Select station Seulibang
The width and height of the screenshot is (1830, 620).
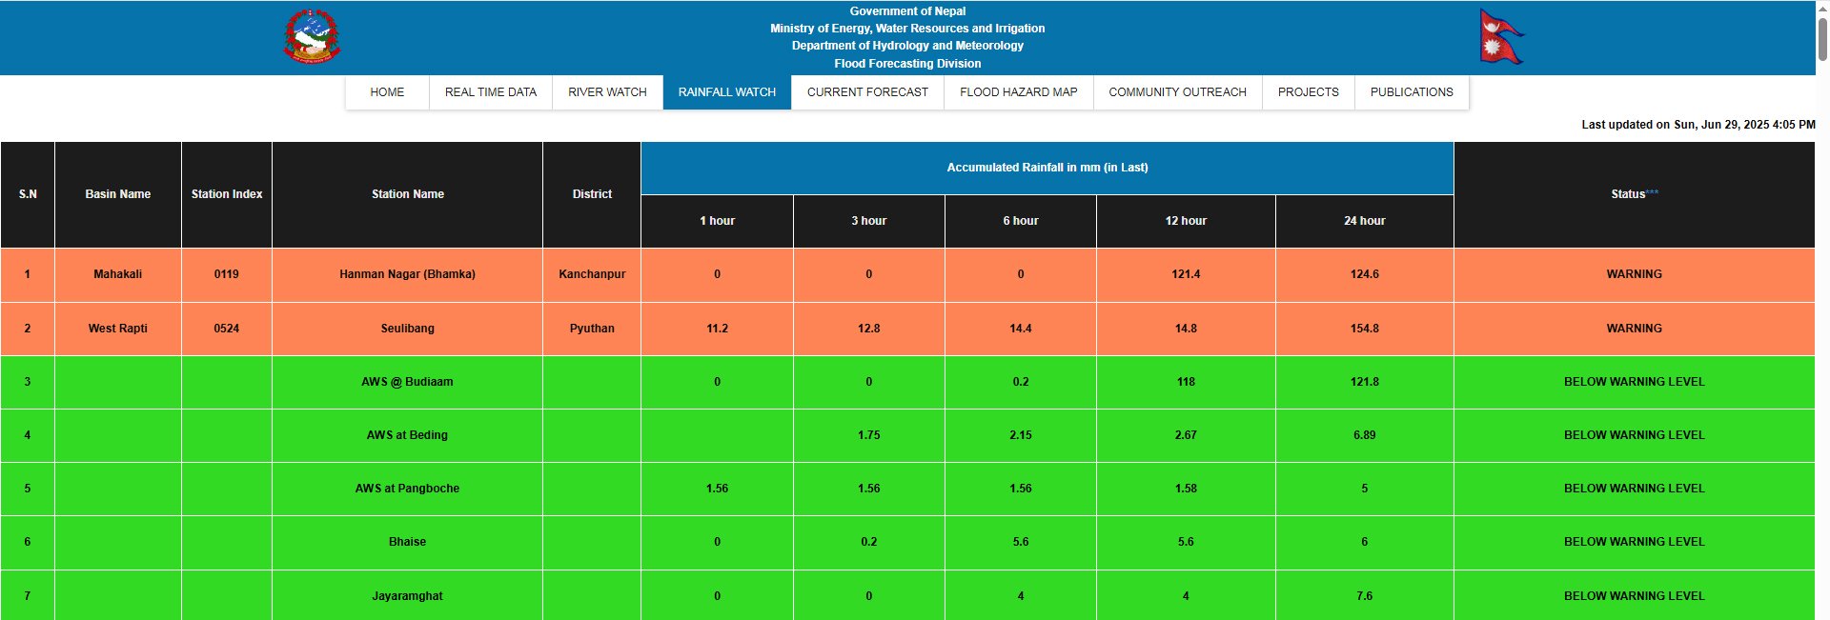click(408, 329)
